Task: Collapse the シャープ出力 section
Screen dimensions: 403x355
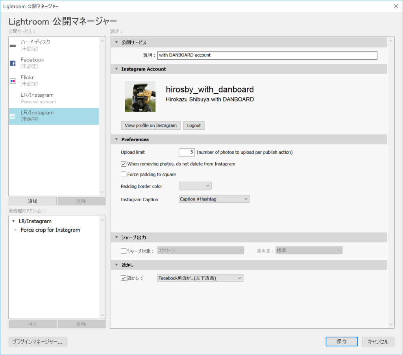Action: (116, 237)
